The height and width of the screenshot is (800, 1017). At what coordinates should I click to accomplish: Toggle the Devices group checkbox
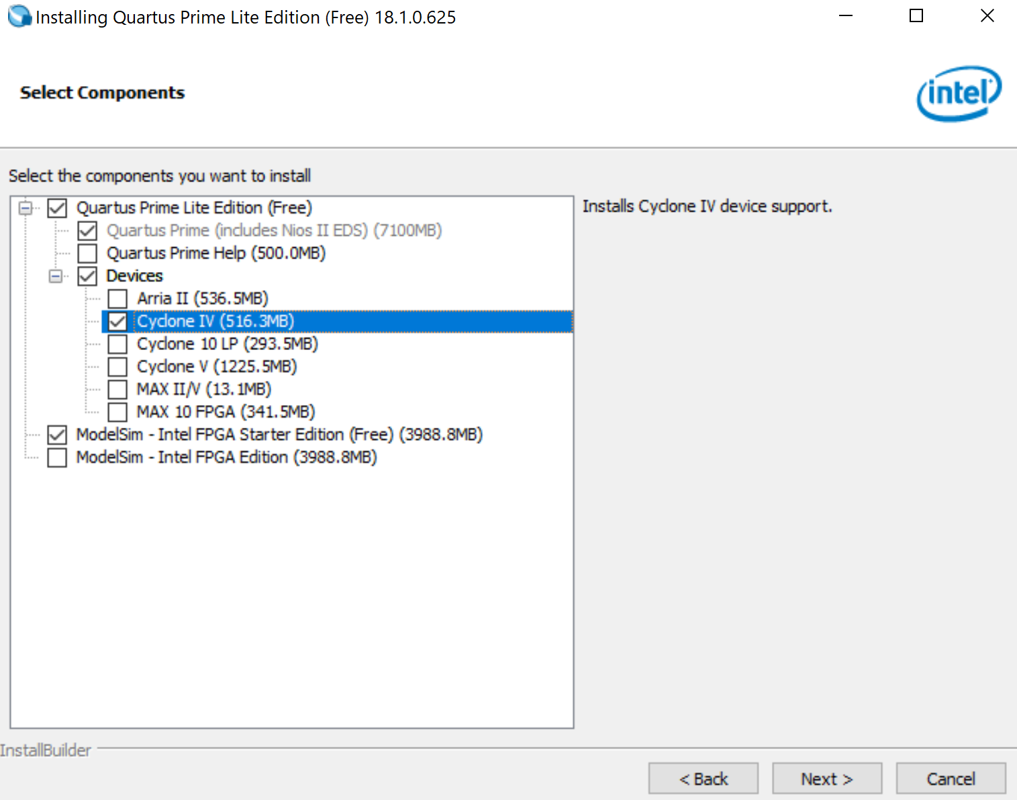tap(87, 276)
